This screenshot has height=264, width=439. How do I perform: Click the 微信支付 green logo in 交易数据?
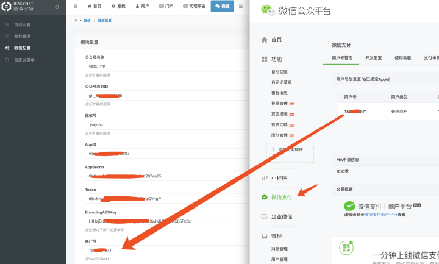349,206
